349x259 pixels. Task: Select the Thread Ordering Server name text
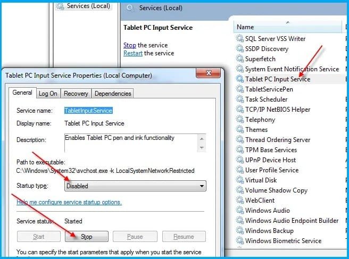(x=278, y=140)
